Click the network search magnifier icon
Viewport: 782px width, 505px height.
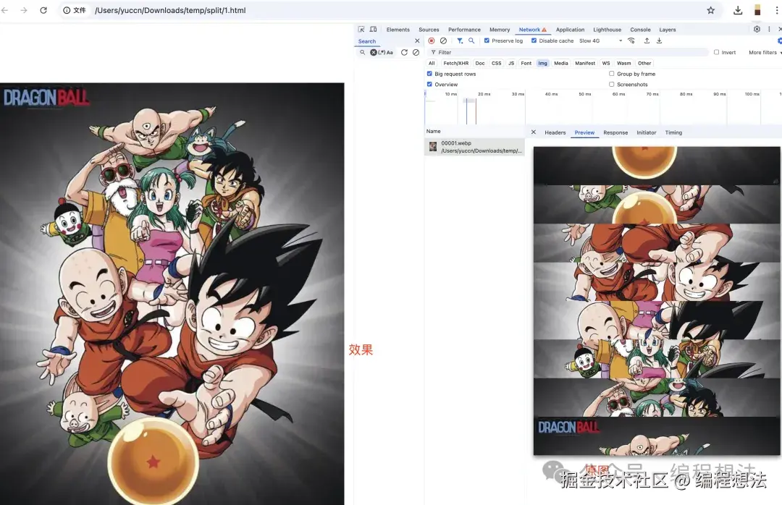tap(471, 41)
